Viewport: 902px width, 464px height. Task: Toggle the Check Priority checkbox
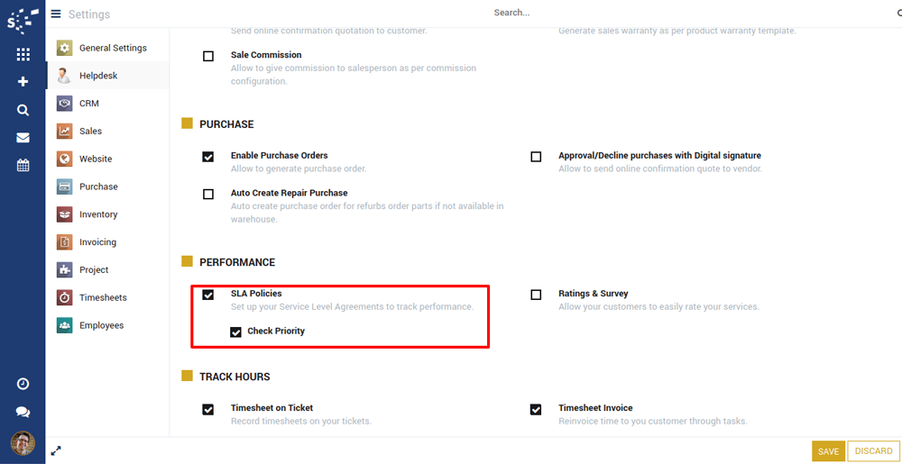(x=235, y=332)
